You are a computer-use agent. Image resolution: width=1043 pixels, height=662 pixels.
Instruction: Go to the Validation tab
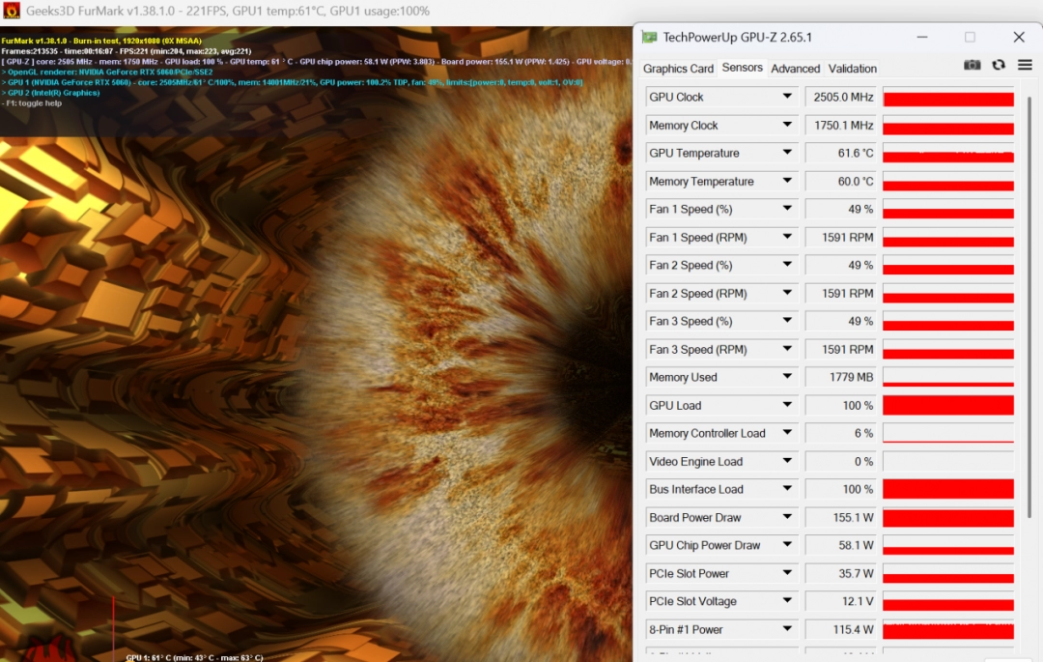(x=853, y=69)
